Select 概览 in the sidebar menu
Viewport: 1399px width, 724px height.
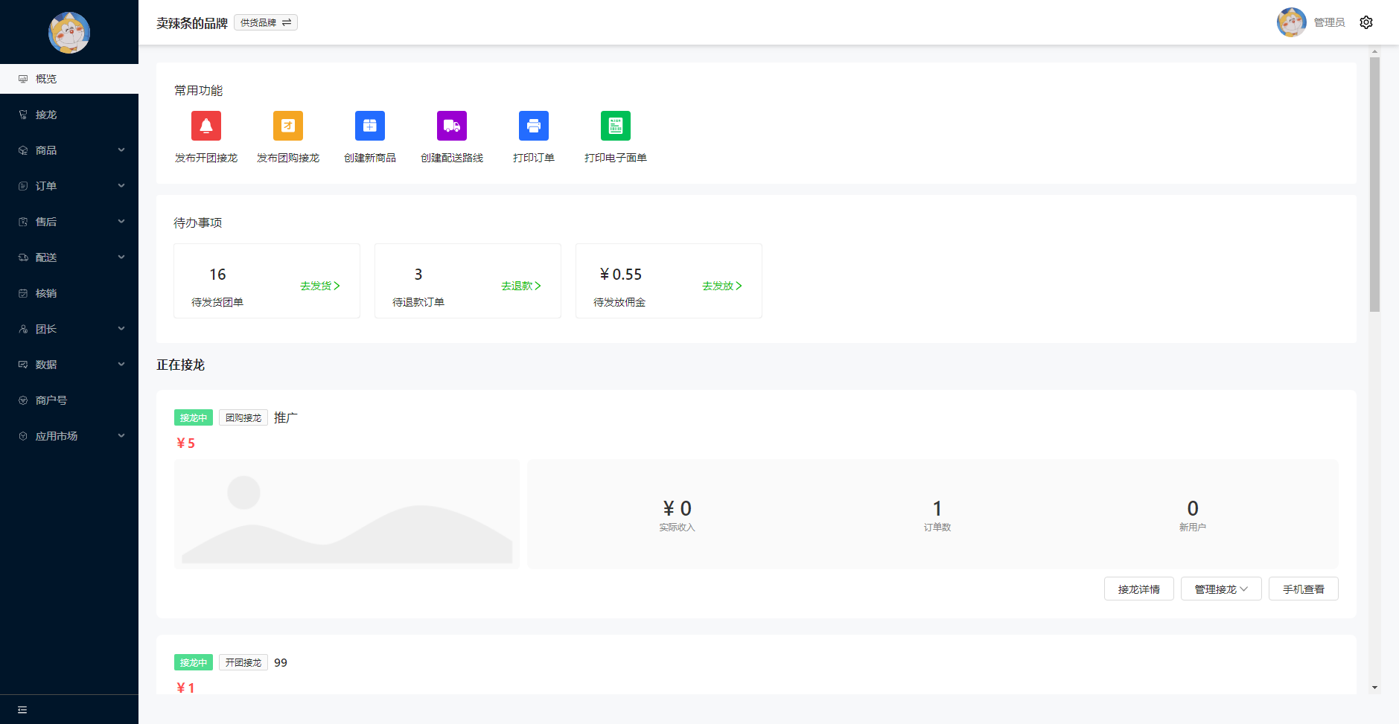click(69, 79)
